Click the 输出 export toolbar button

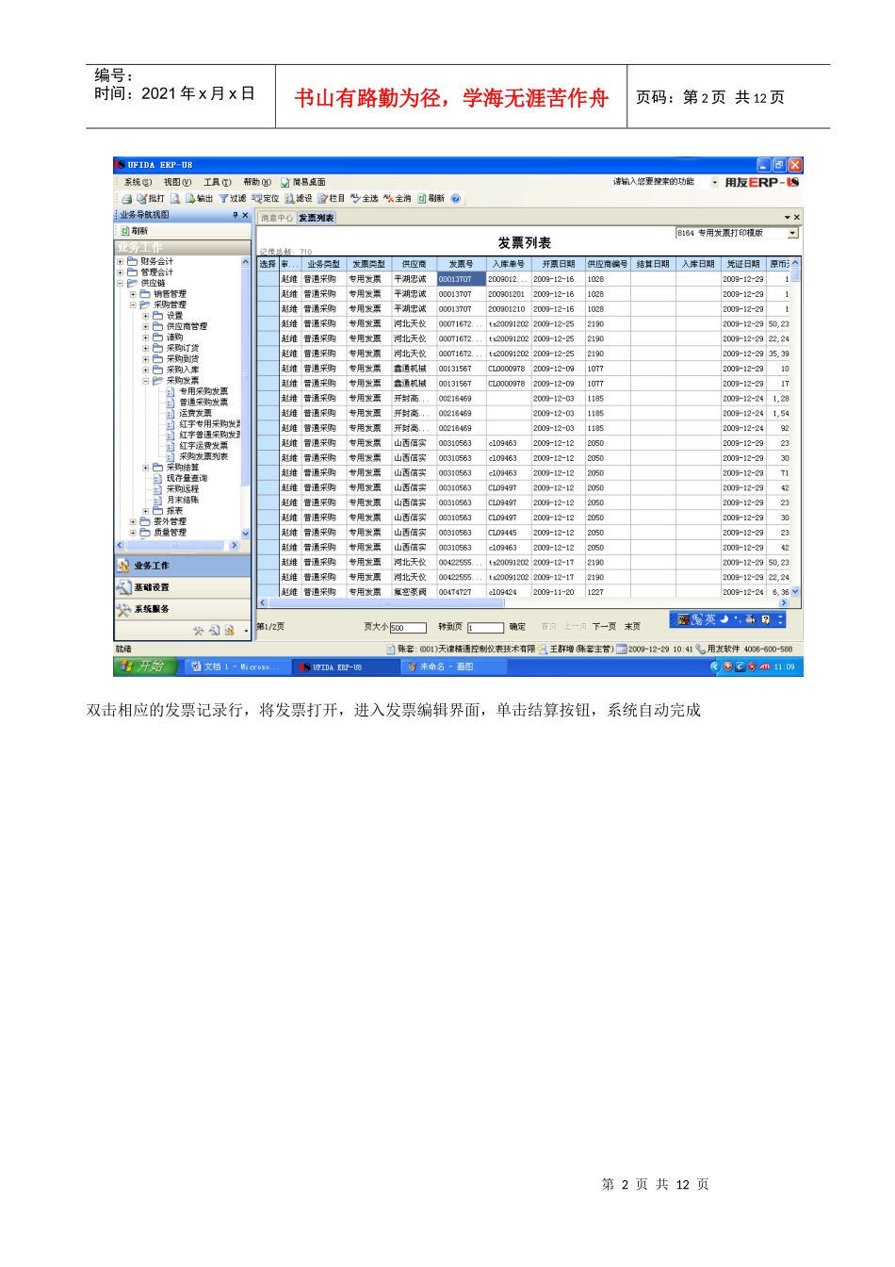click(199, 199)
